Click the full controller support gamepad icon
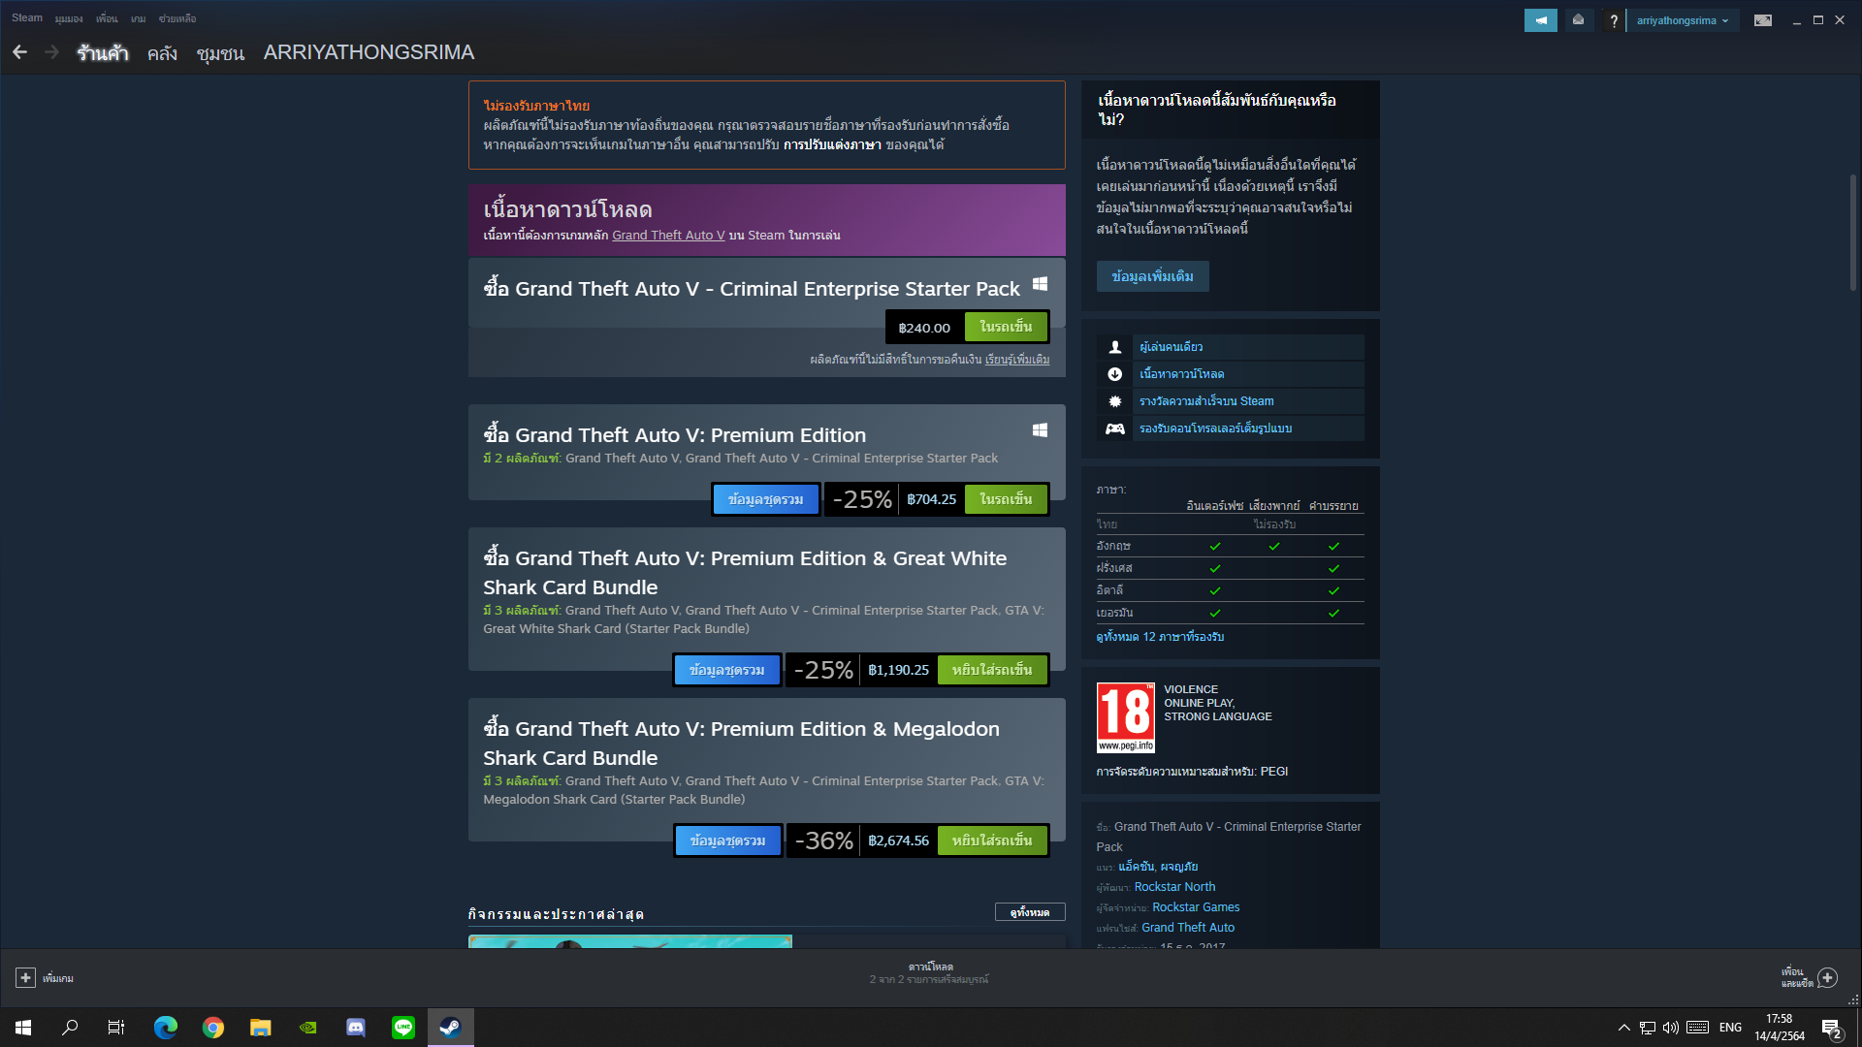Screen dimensions: 1862x1047 [1115, 428]
